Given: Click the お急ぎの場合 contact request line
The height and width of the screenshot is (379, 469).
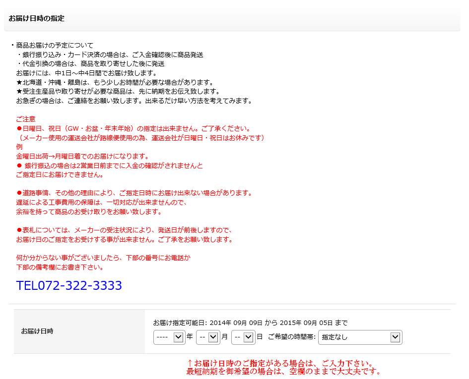Looking at the screenshot, I should (x=134, y=101).
